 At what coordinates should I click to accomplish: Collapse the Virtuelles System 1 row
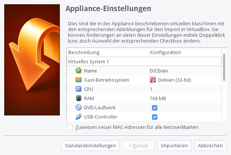[x=144, y=61]
